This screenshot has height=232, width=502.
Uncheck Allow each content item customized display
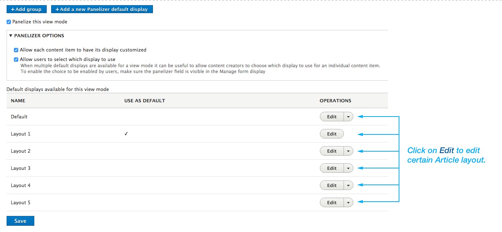[16, 50]
